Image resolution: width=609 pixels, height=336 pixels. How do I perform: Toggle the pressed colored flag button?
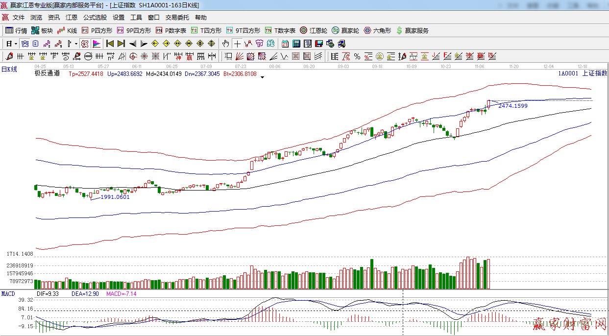(x=96, y=44)
